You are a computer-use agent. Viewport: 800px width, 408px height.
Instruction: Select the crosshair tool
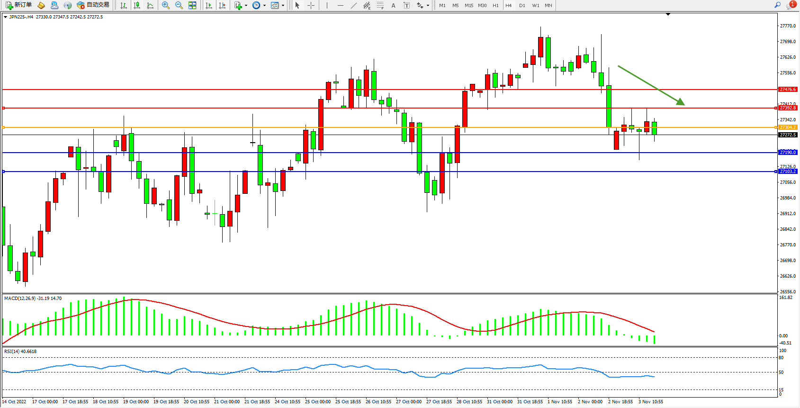pyautogui.click(x=311, y=5)
